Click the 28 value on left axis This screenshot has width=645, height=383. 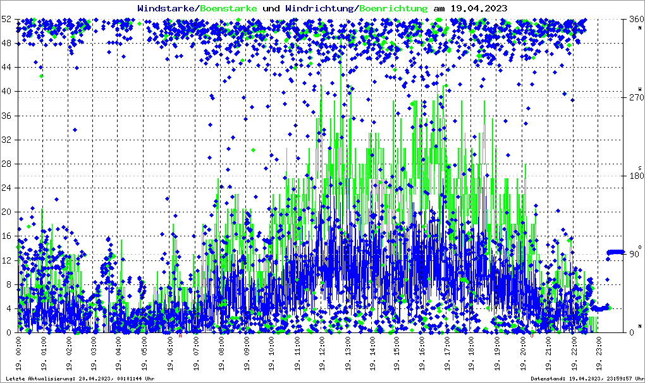pyautogui.click(x=8, y=164)
